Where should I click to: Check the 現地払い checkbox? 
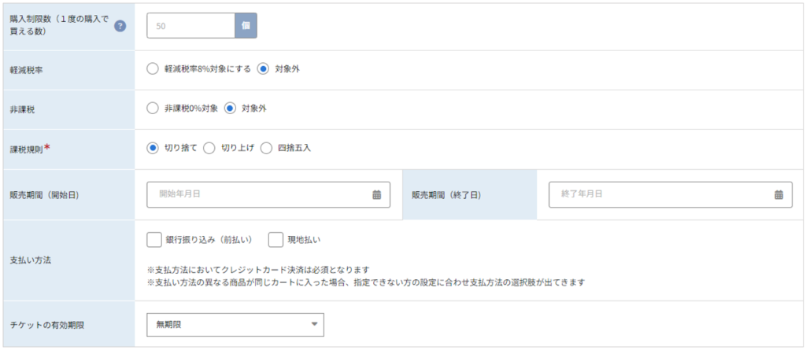[x=276, y=240]
